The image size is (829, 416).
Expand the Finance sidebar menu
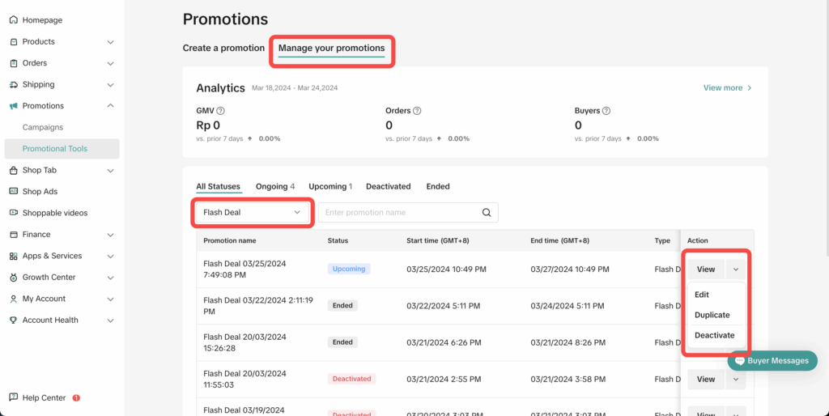110,235
